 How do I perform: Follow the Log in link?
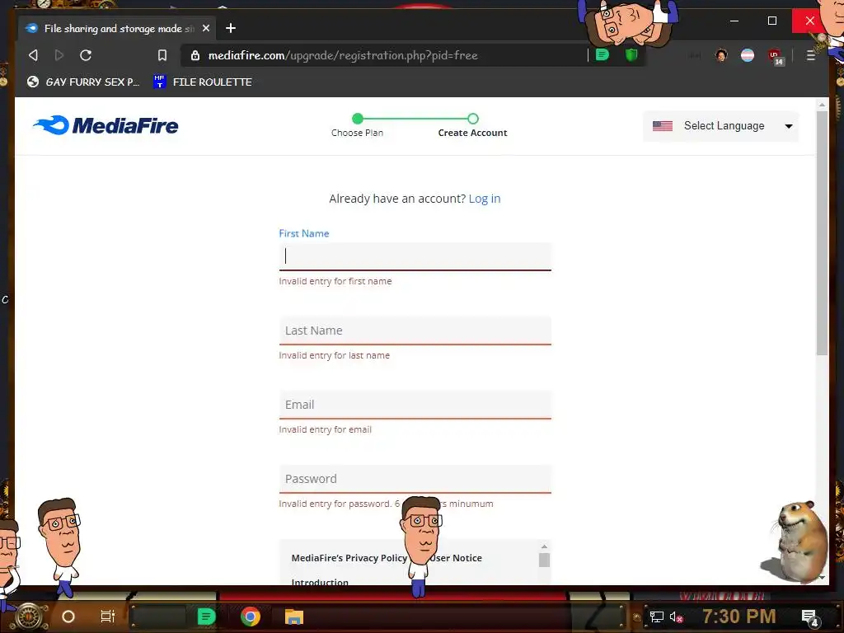tap(485, 199)
